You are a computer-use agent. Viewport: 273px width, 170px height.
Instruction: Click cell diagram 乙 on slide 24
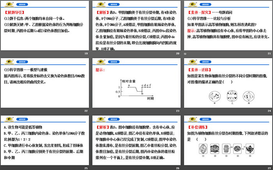tap(232, 96)
